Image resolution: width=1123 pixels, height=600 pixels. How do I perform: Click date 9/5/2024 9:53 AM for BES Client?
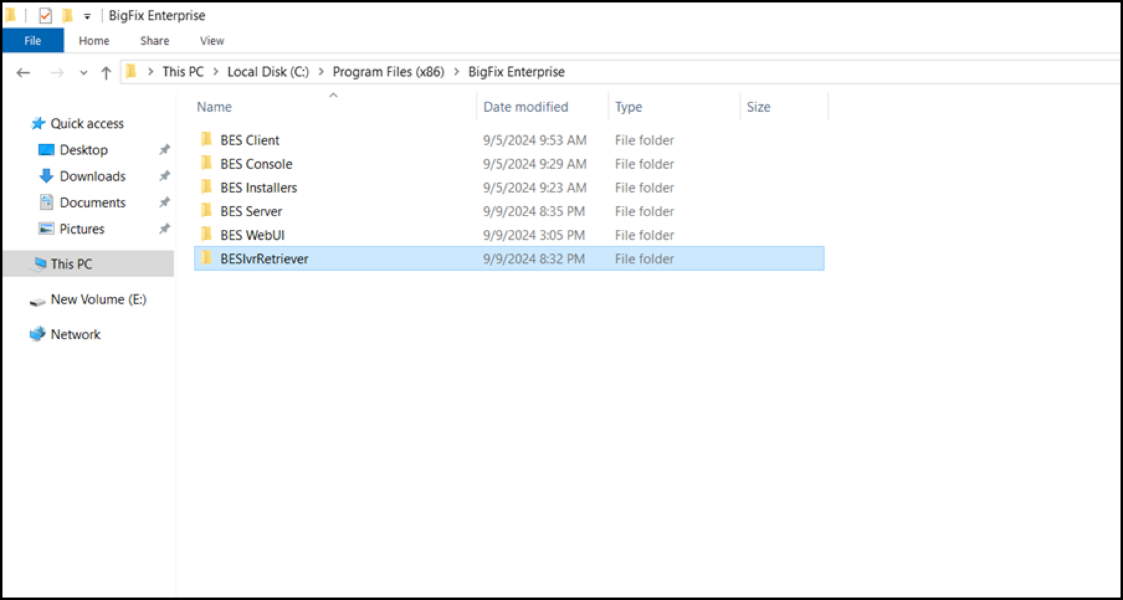tap(535, 140)
